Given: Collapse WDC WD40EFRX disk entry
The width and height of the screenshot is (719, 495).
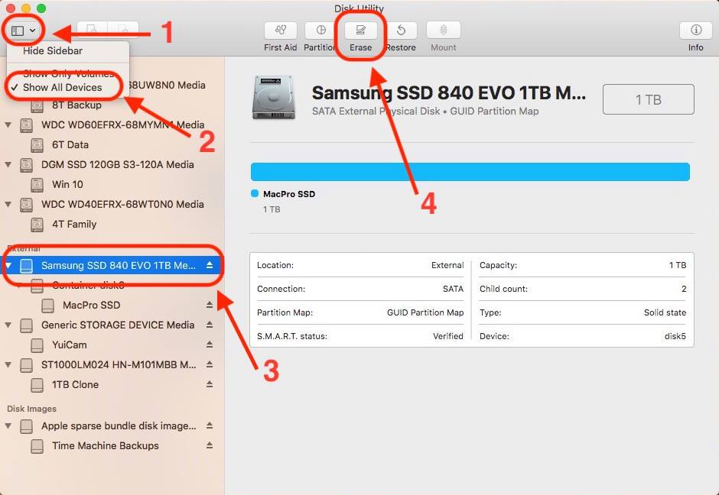Looking at the screenshot, I should pyautogui.click(x=8, y=204).
